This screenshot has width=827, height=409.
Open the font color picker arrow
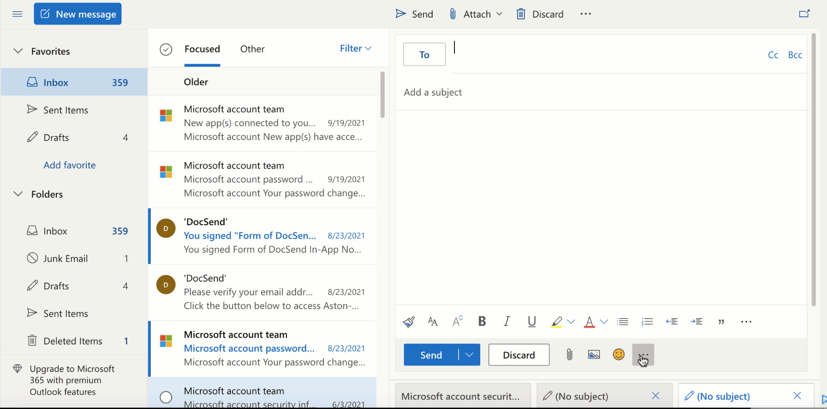click(x=604, y=322)
